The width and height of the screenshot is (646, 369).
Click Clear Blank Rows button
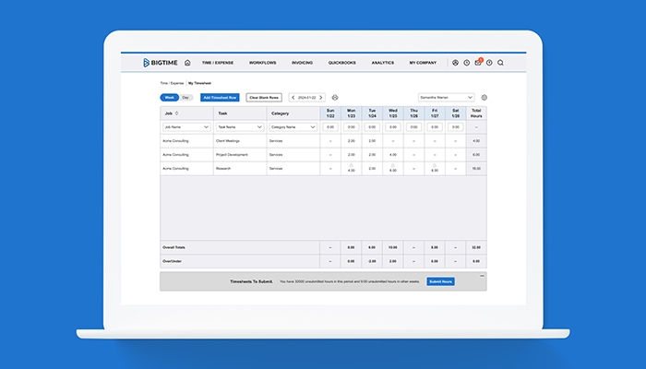(264, 98)
